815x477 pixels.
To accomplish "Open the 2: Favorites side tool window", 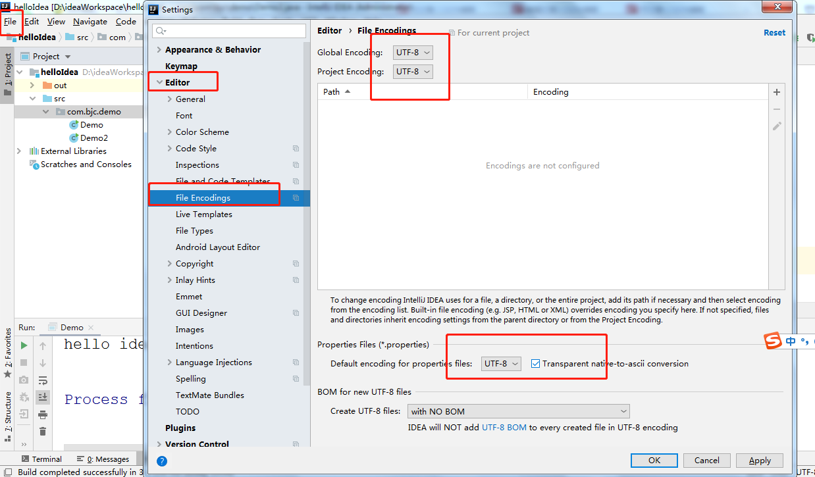I will [x=8, y=353].
